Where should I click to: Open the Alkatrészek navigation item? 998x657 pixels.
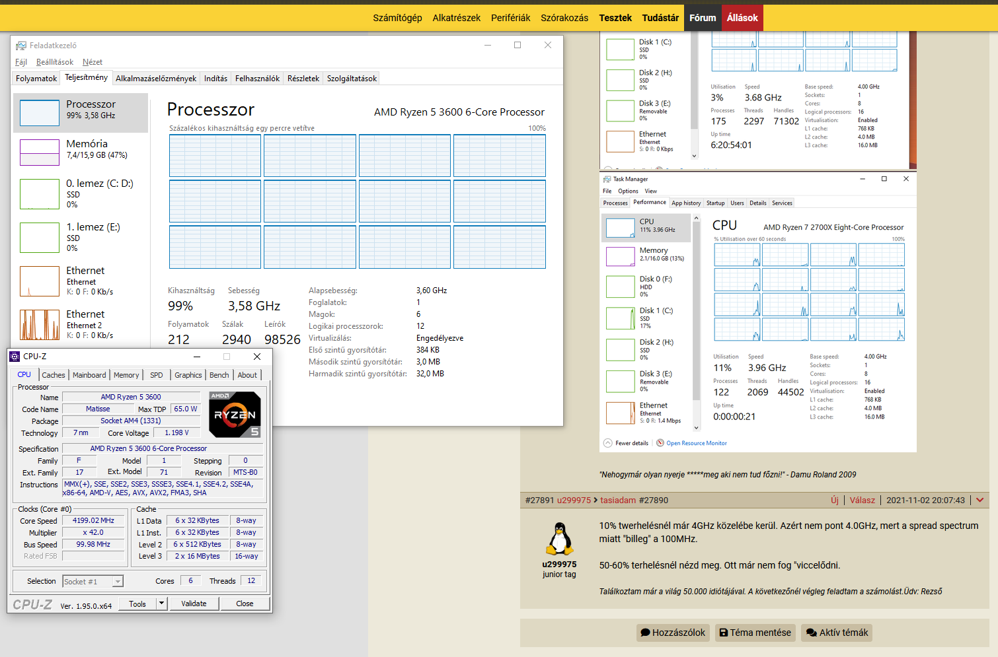pos(457,18)
